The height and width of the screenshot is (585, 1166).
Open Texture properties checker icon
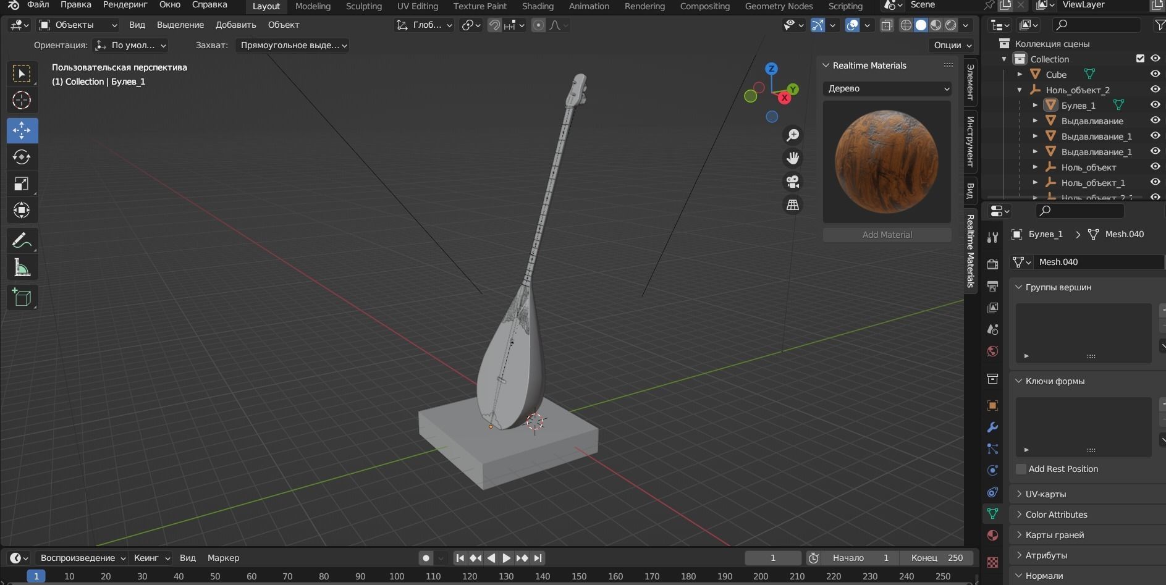(992, 562)
